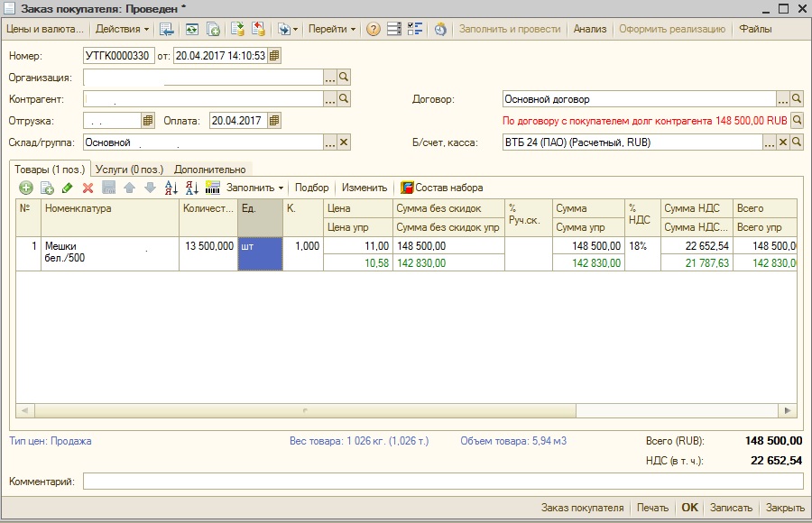Click Состав набора button
This screenshot has width=812, height=523.
pyautogui.click(x=441, y=188)
